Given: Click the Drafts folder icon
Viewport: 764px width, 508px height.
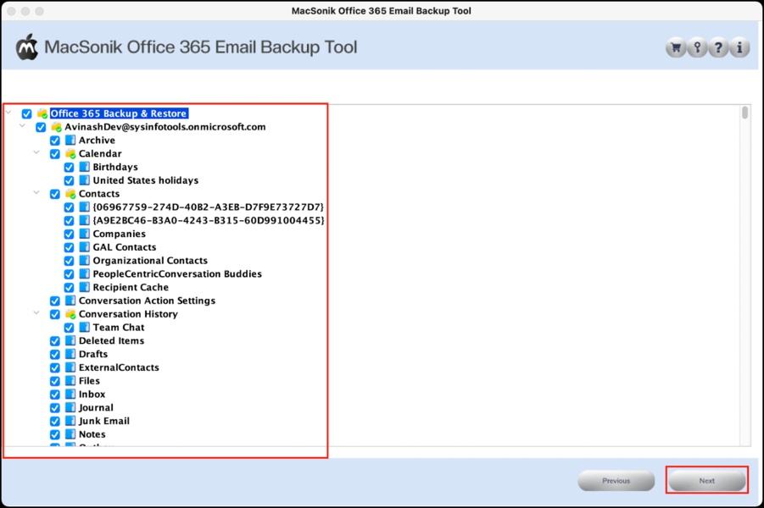Looking at the screenshot, I should click(x=70, y=354).
